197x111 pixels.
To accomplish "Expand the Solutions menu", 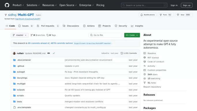I will [33, 5].
